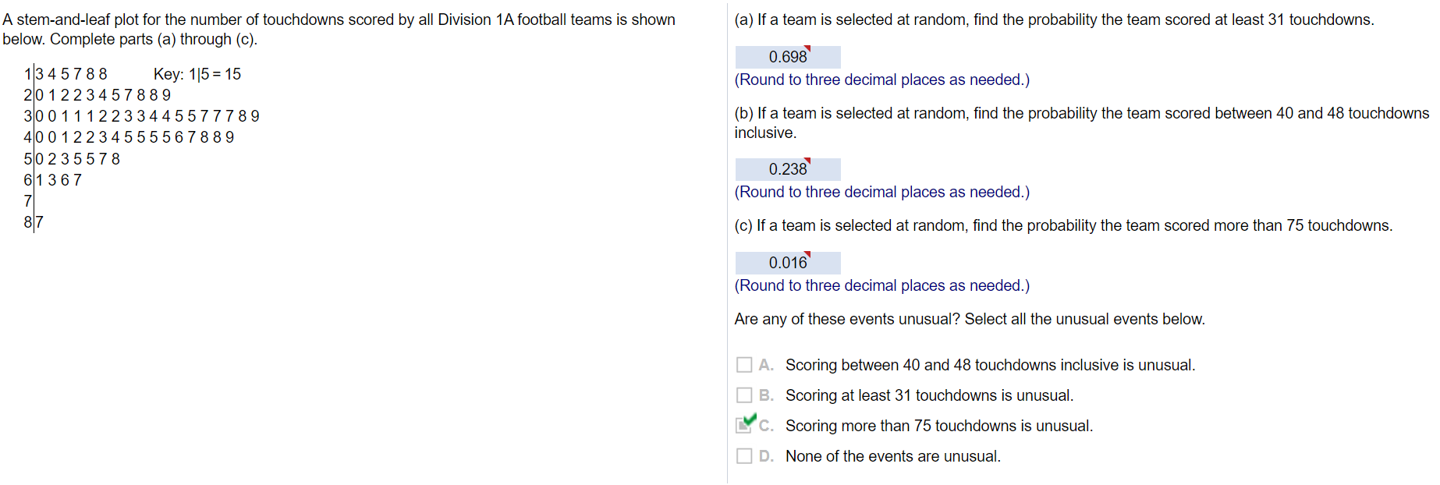Click option D text None of the events
This screenshot has height=485, width=1440.
(892, 456)
